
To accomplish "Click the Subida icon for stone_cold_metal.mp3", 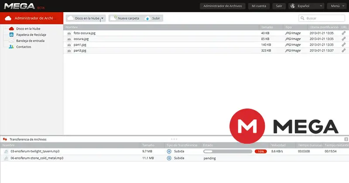I will pyautogui.click(x=169, y=158).
